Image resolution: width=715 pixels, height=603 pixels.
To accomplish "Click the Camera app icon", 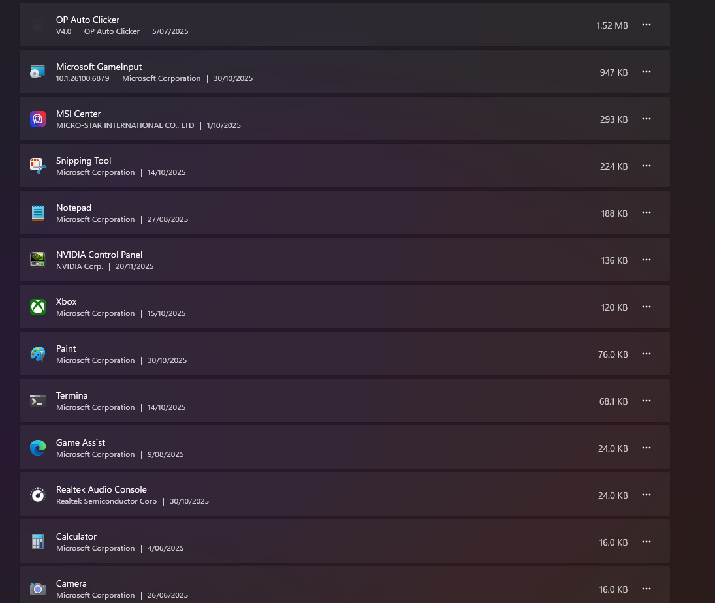I will pyautogui.click(x=38, y=589).
